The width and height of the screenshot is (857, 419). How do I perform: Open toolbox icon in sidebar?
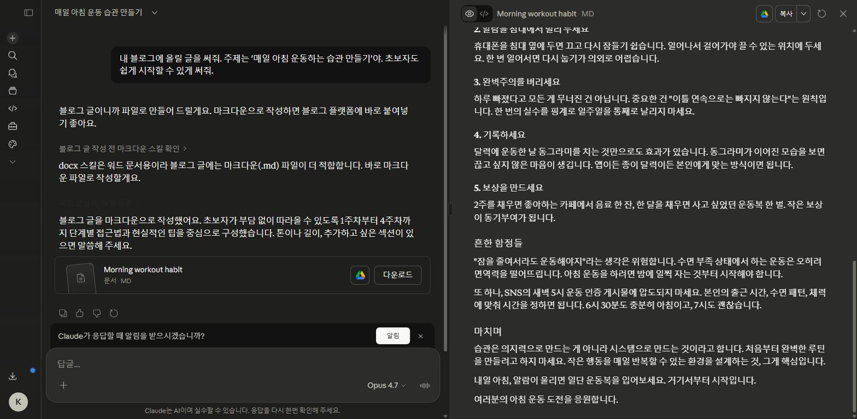pyautogui.click(x=13, y=126)
